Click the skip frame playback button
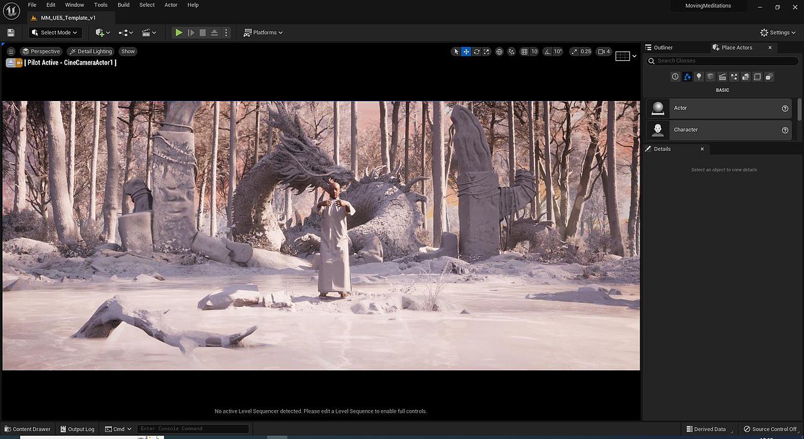The width and height of the screenshot is (804, 439). 191,33
